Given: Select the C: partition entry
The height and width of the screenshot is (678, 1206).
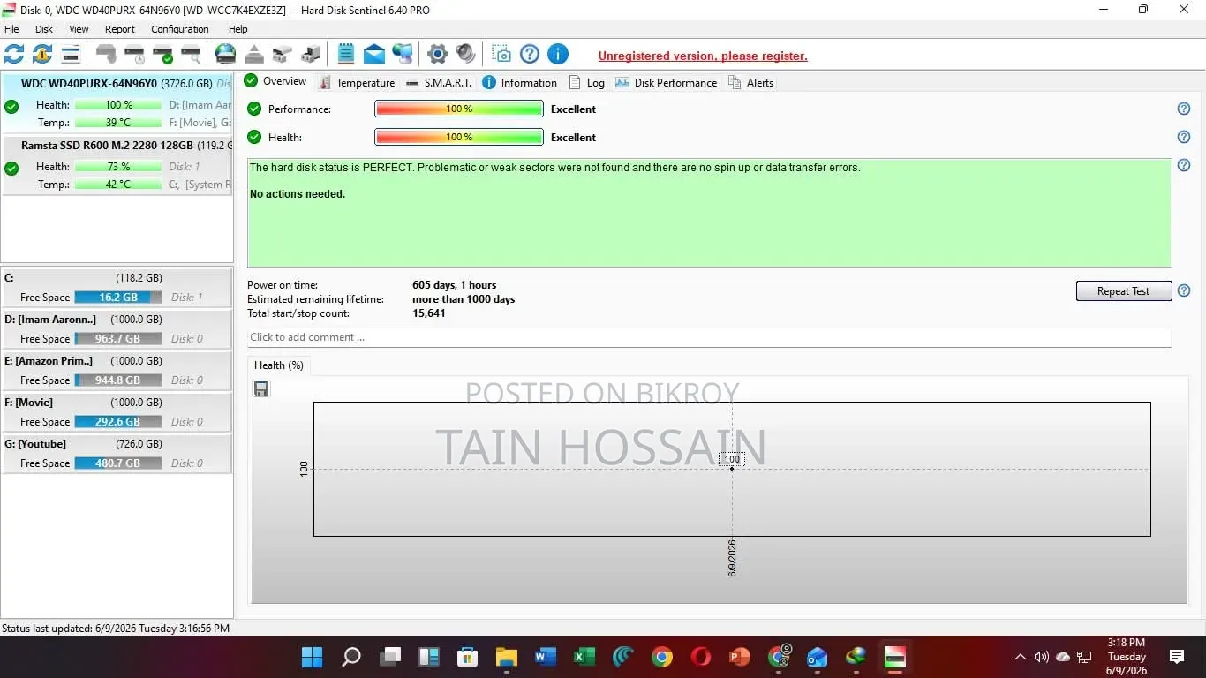Looking at the screenshot, I should click(117, 288).
